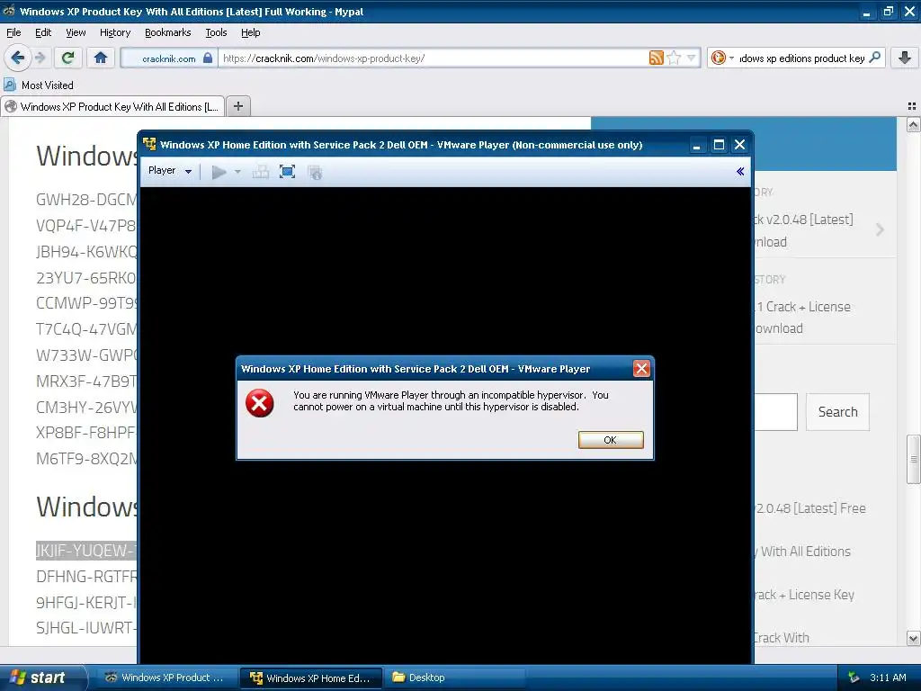Click the webpage sidebar search field
This screenshot has height=691, width=921.
pyautogui.click(x=775, y=412)
